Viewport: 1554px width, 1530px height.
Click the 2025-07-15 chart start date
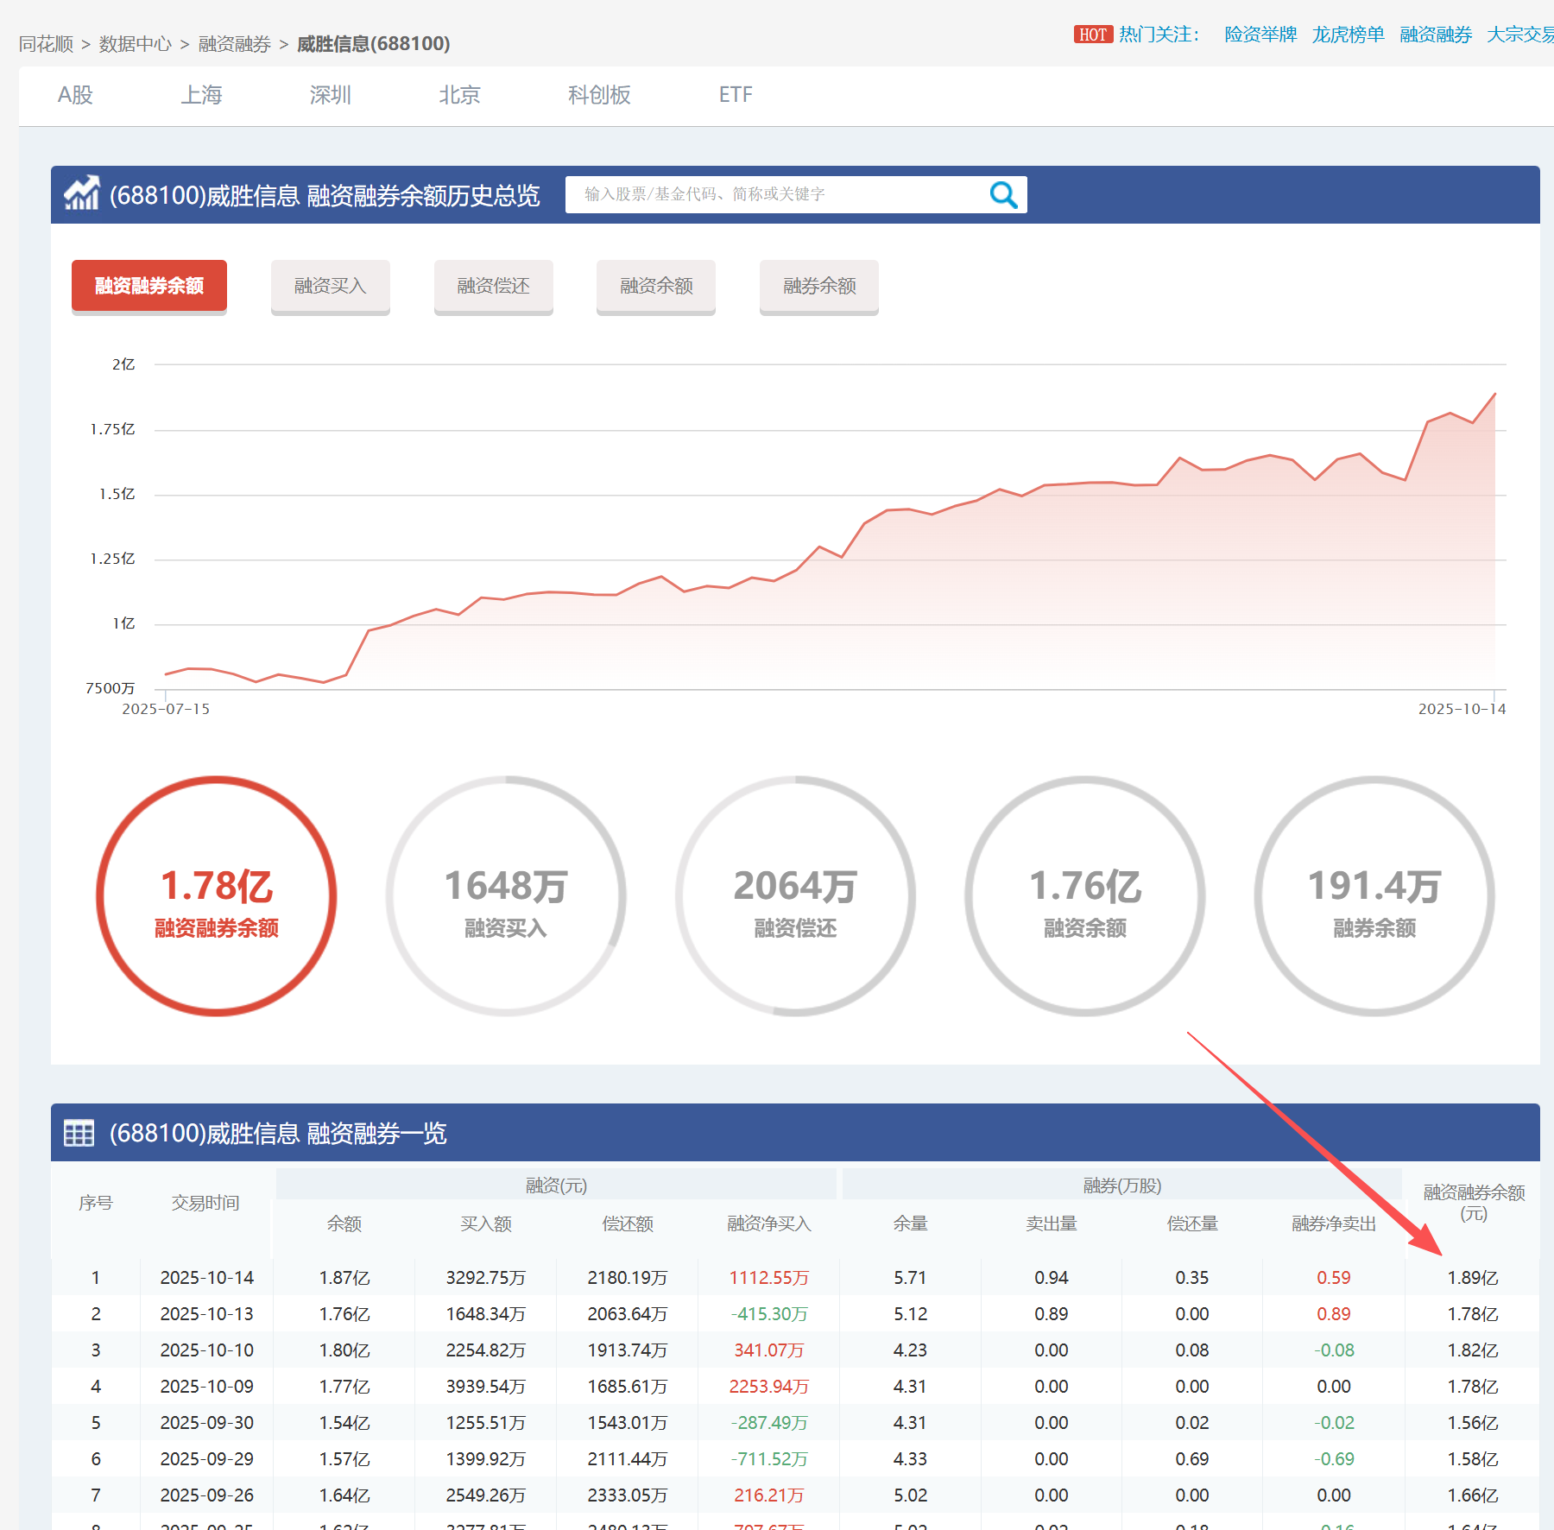pos(166,709)
